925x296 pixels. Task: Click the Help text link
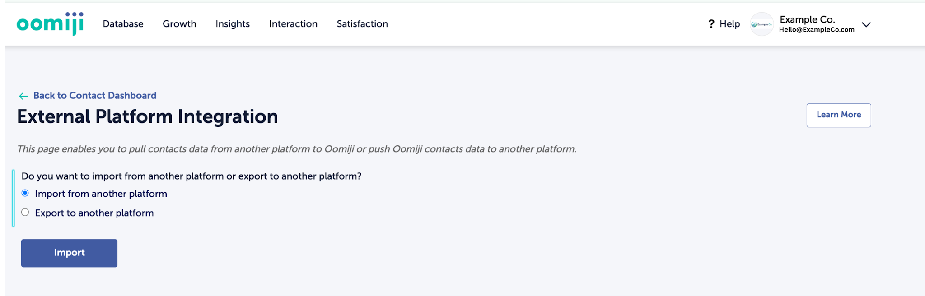point(729,24)
